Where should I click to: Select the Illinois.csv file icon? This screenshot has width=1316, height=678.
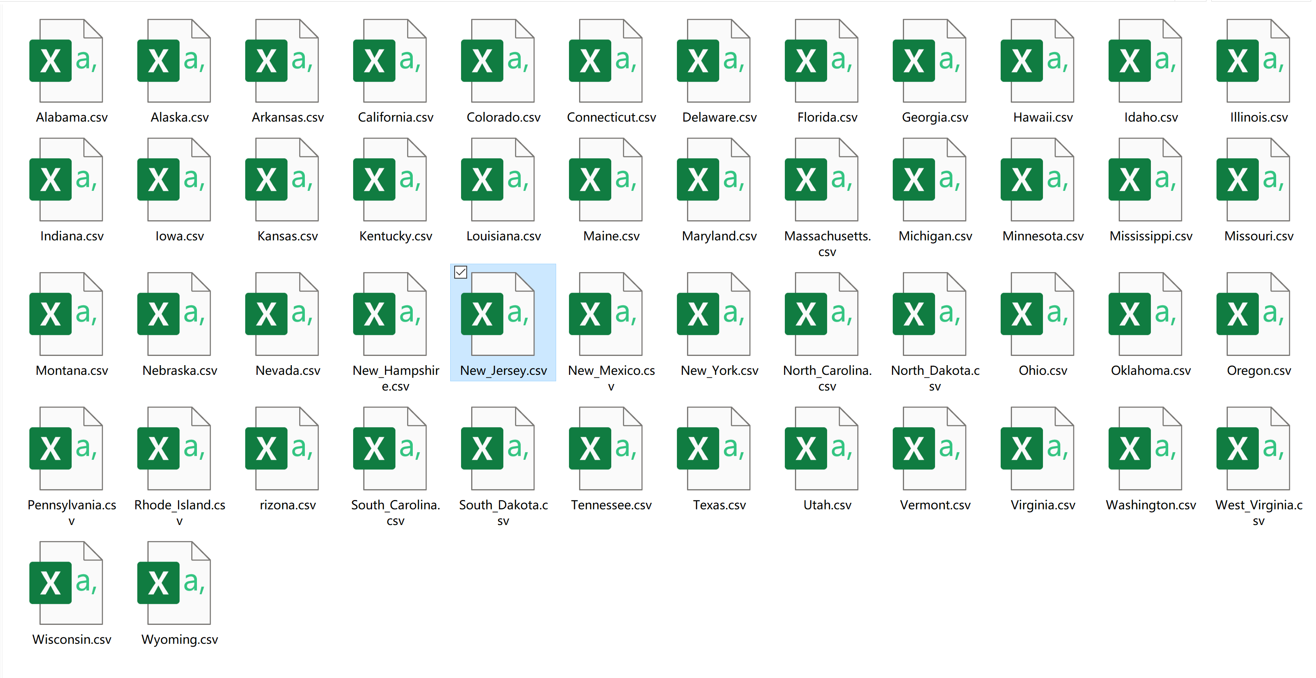click(x=1253, y=61)
